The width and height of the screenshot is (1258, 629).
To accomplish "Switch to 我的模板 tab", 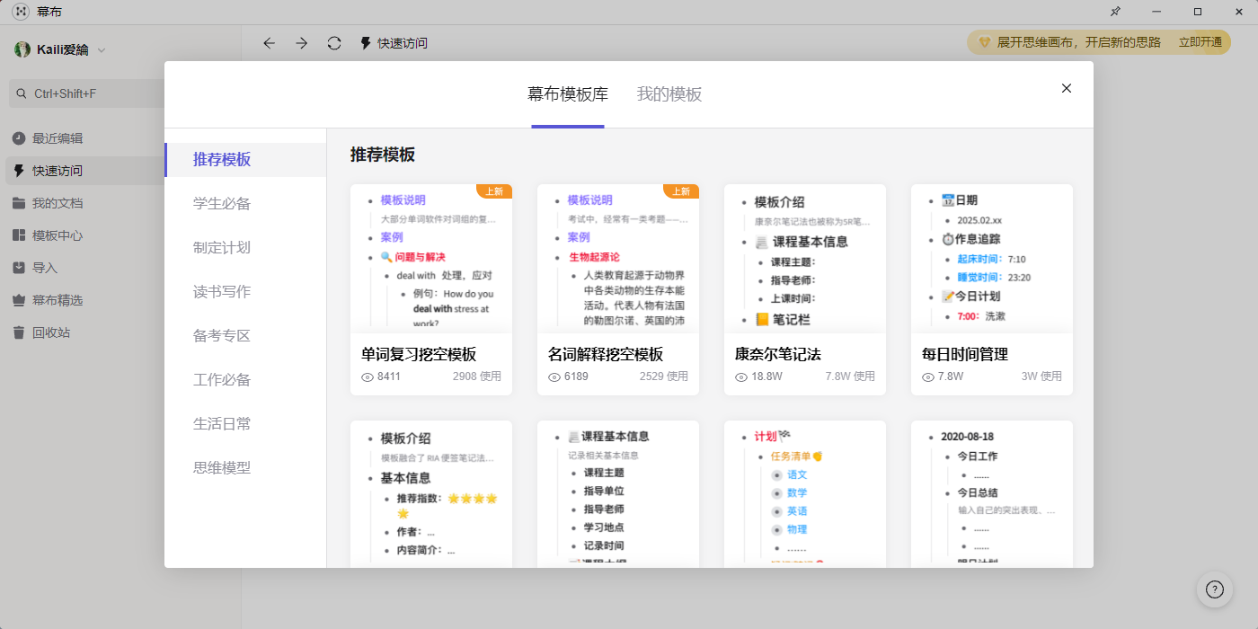I will point(669,94).
